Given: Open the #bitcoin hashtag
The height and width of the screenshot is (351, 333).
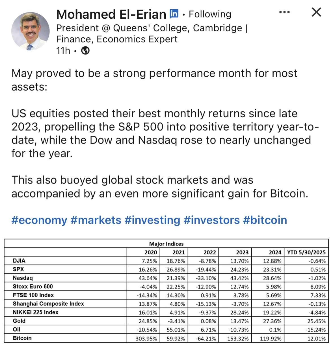Looking at the screenshot, I should tap(265, 220).
